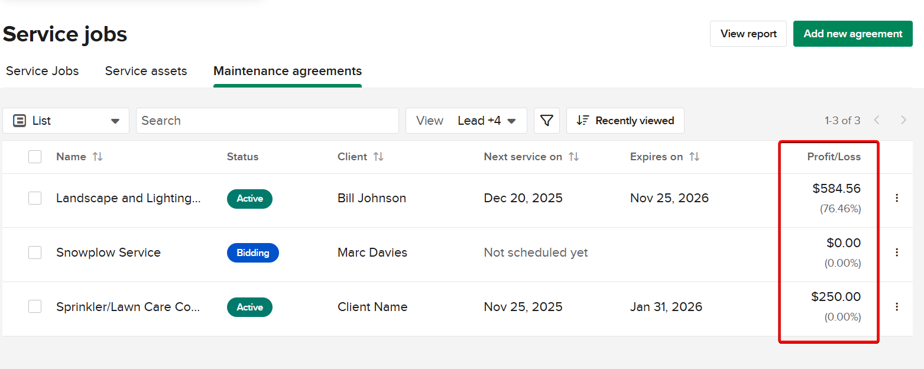Tick the Landscape and Lighting row checkbox
Screen dimensions: 924x369
click(x=35, y=198)
